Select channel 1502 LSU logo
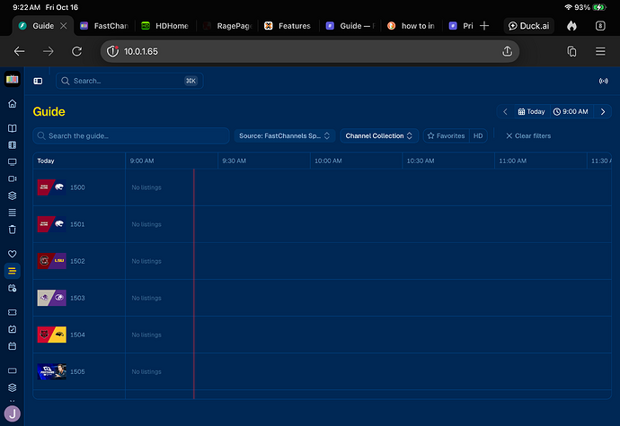This screenshot has height=426, width=620. coord(52,261)
